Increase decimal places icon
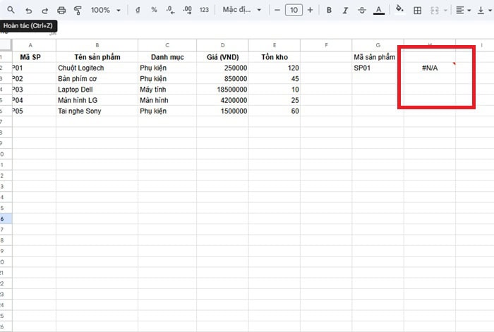This screenshot has height=332, width=494. click(187, 10)
